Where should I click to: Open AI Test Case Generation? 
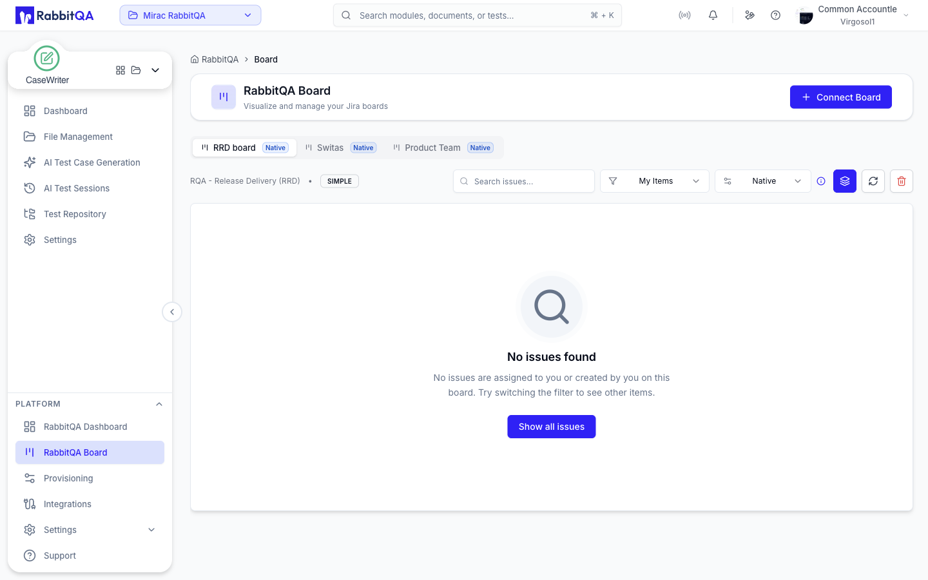tap(90, 162)
